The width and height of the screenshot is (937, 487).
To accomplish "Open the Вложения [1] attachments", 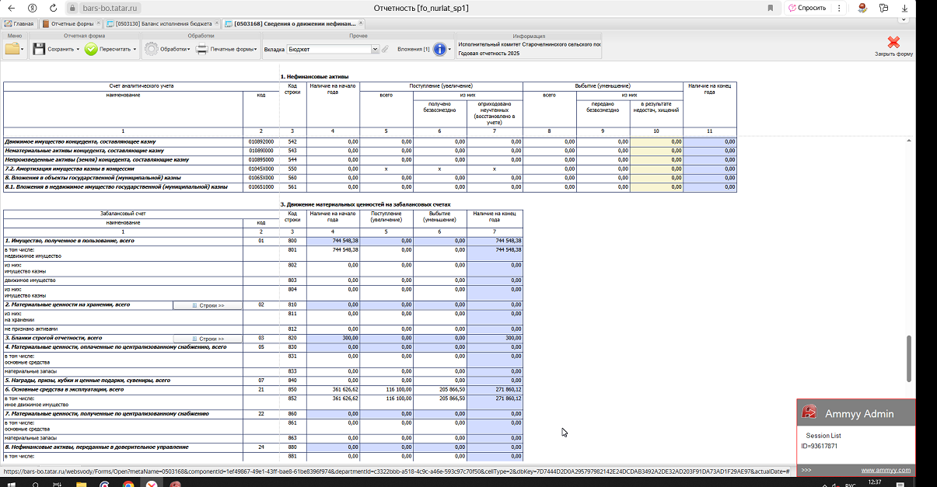I will tap(413, 49).
